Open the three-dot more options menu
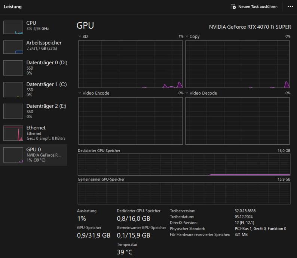297x258 pixels. point(290,7)
